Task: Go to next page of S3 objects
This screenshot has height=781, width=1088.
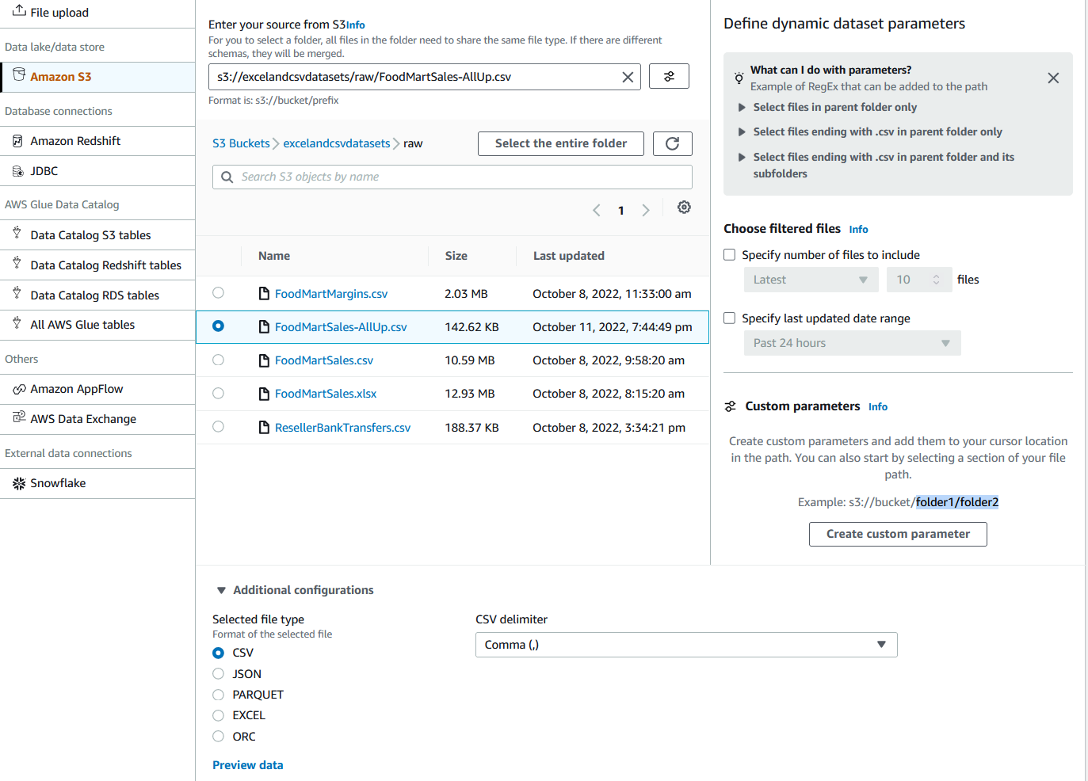Action: tap(646, 210)
